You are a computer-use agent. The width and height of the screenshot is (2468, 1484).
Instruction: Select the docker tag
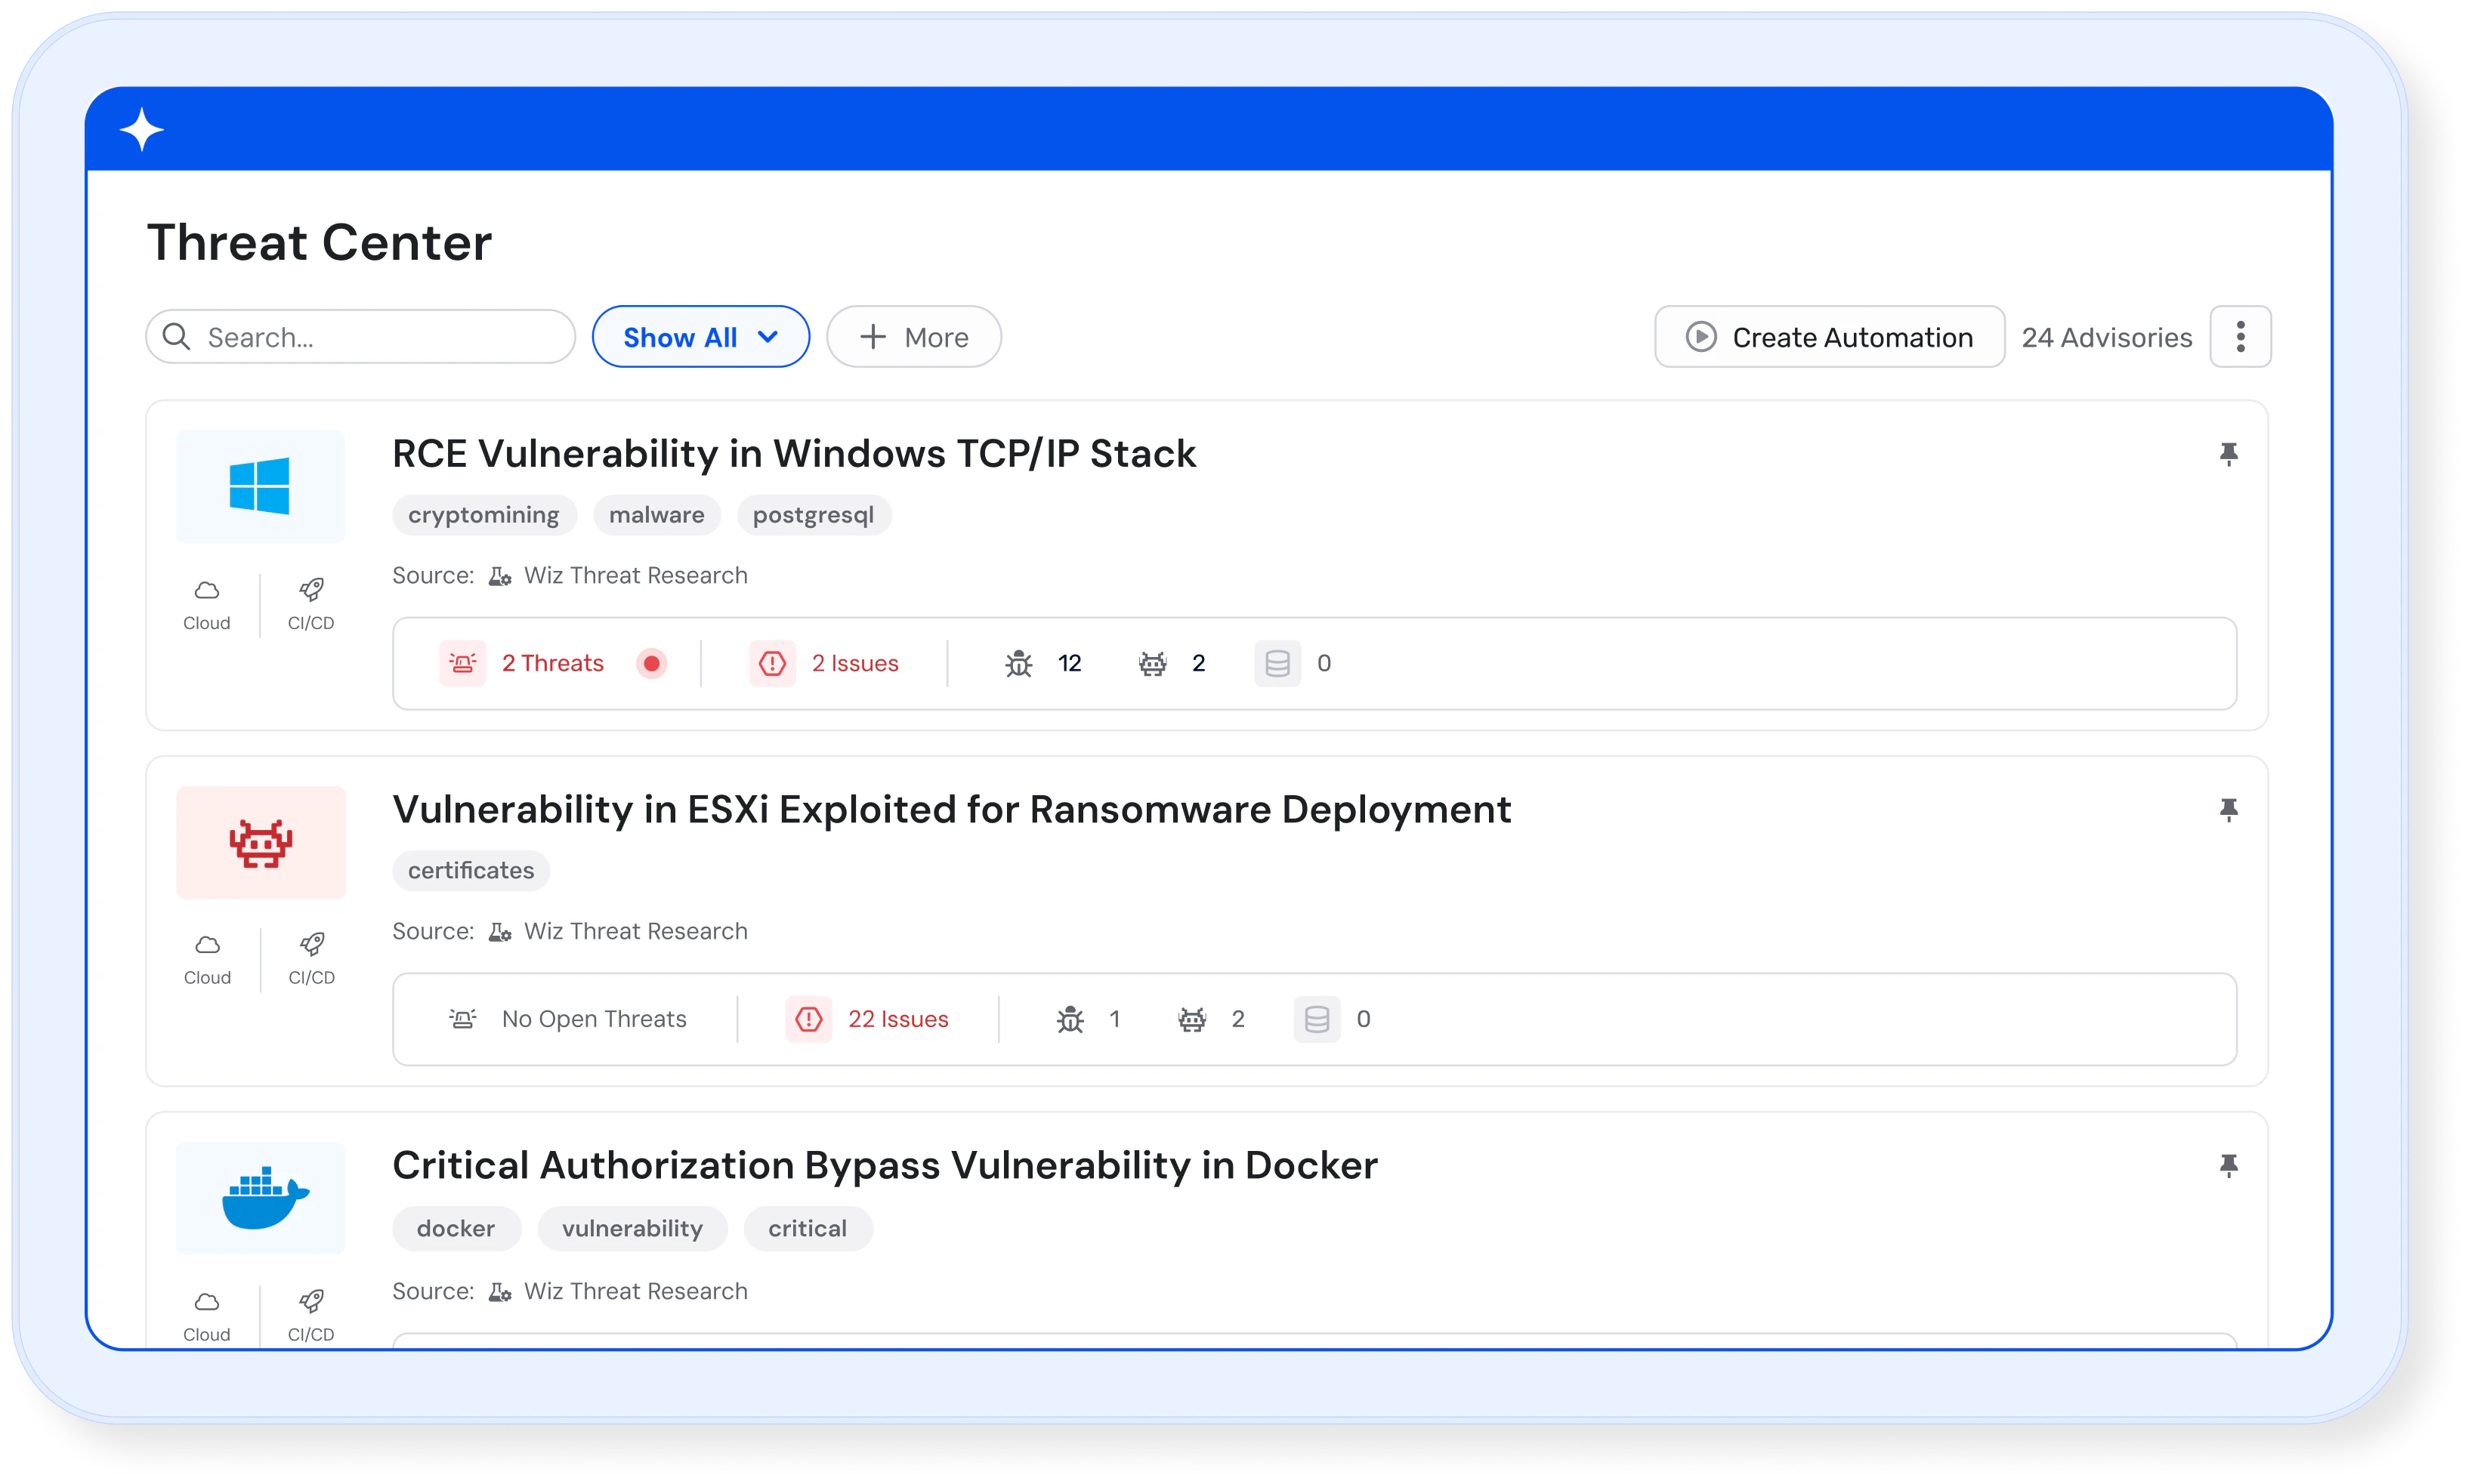[456, 1228]
